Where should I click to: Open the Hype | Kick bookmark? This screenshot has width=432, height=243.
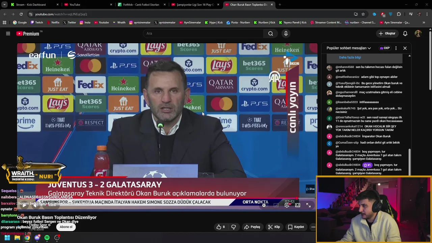(x=214, y=23)
